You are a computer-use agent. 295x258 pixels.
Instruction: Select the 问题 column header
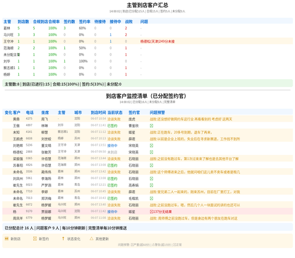click(144, 22)
